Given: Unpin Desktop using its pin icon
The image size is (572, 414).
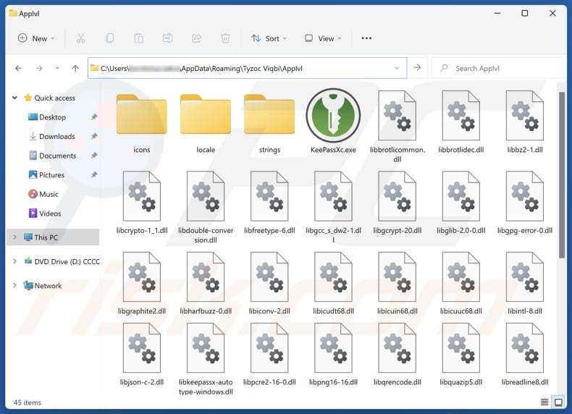Looking at the screenshot, I should pos(94,117).
